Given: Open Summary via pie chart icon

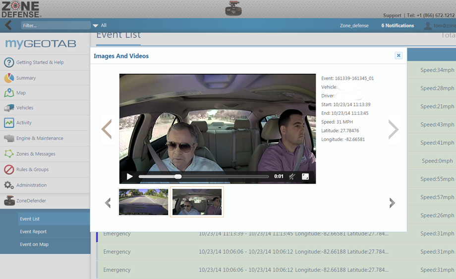Looking at the screenshot, I should coord(9,78).
